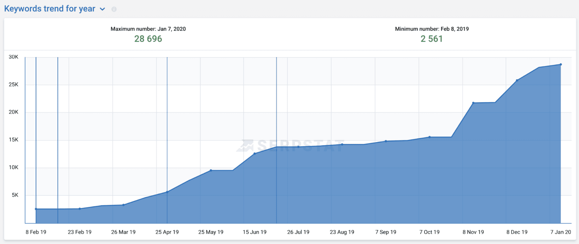Select the 15 Jun 19 data point
Screen dimensions: 579x244
coord(255,153)
